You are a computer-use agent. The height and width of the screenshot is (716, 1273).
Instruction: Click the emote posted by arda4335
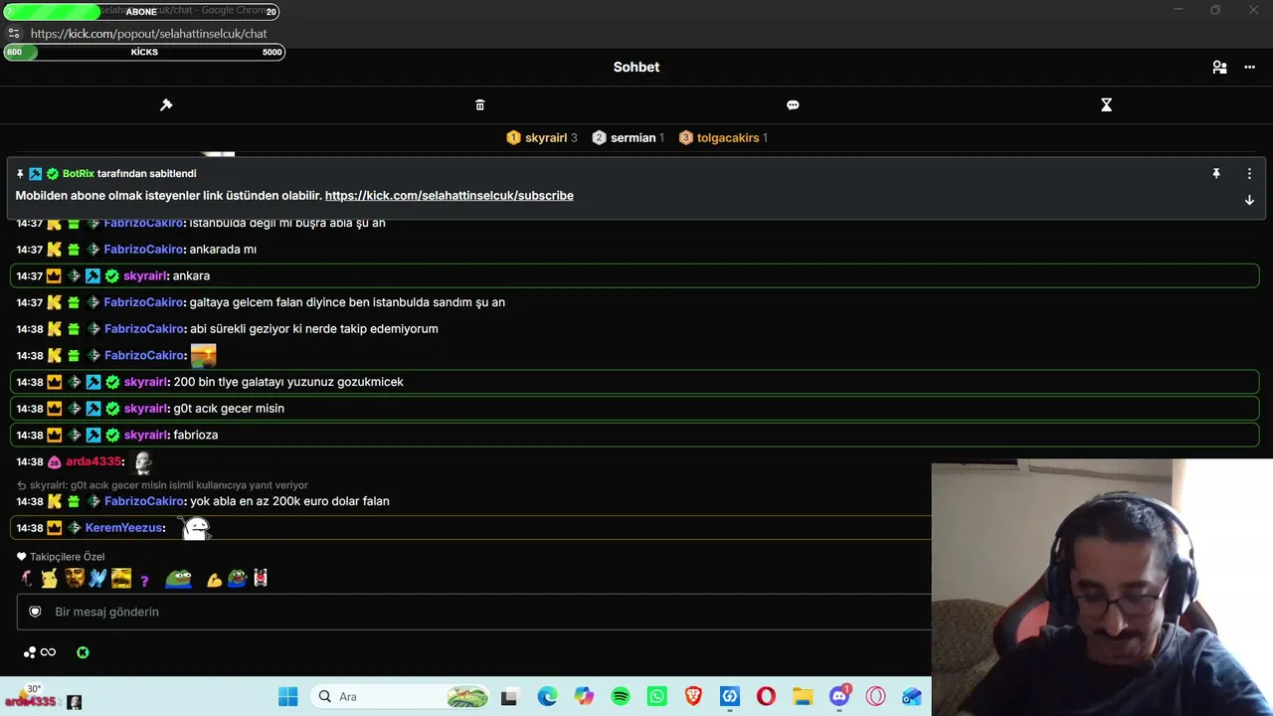[142, 461]
